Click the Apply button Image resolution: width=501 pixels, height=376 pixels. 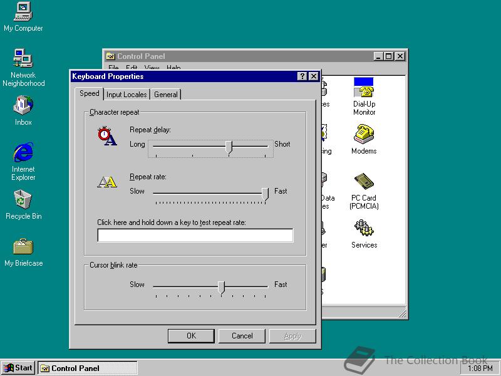[292, 336]
